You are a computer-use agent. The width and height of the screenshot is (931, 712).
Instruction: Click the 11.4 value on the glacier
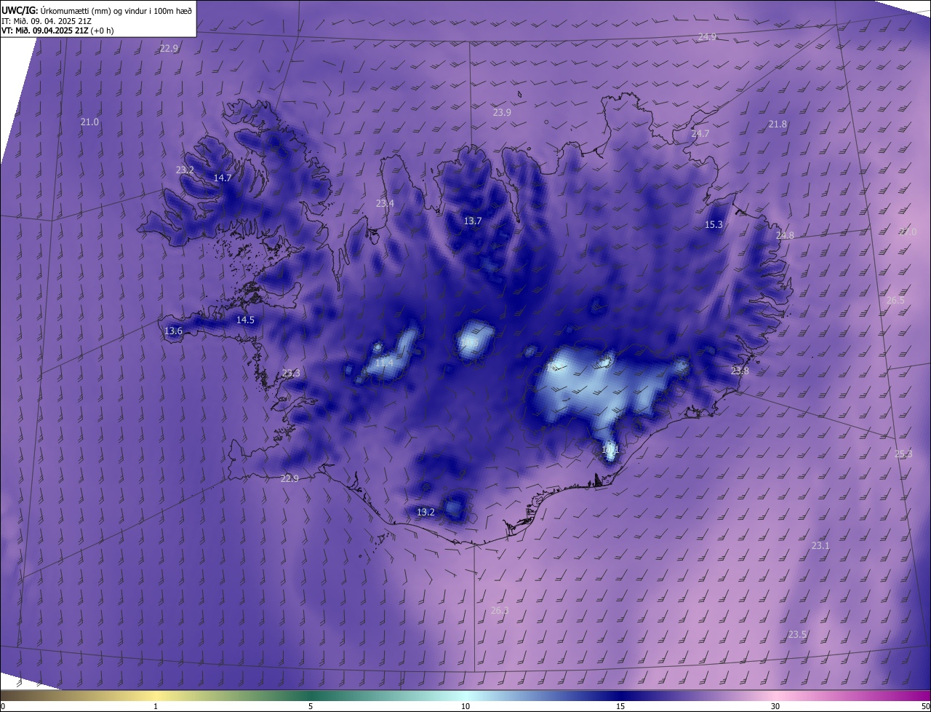[384, 363]
